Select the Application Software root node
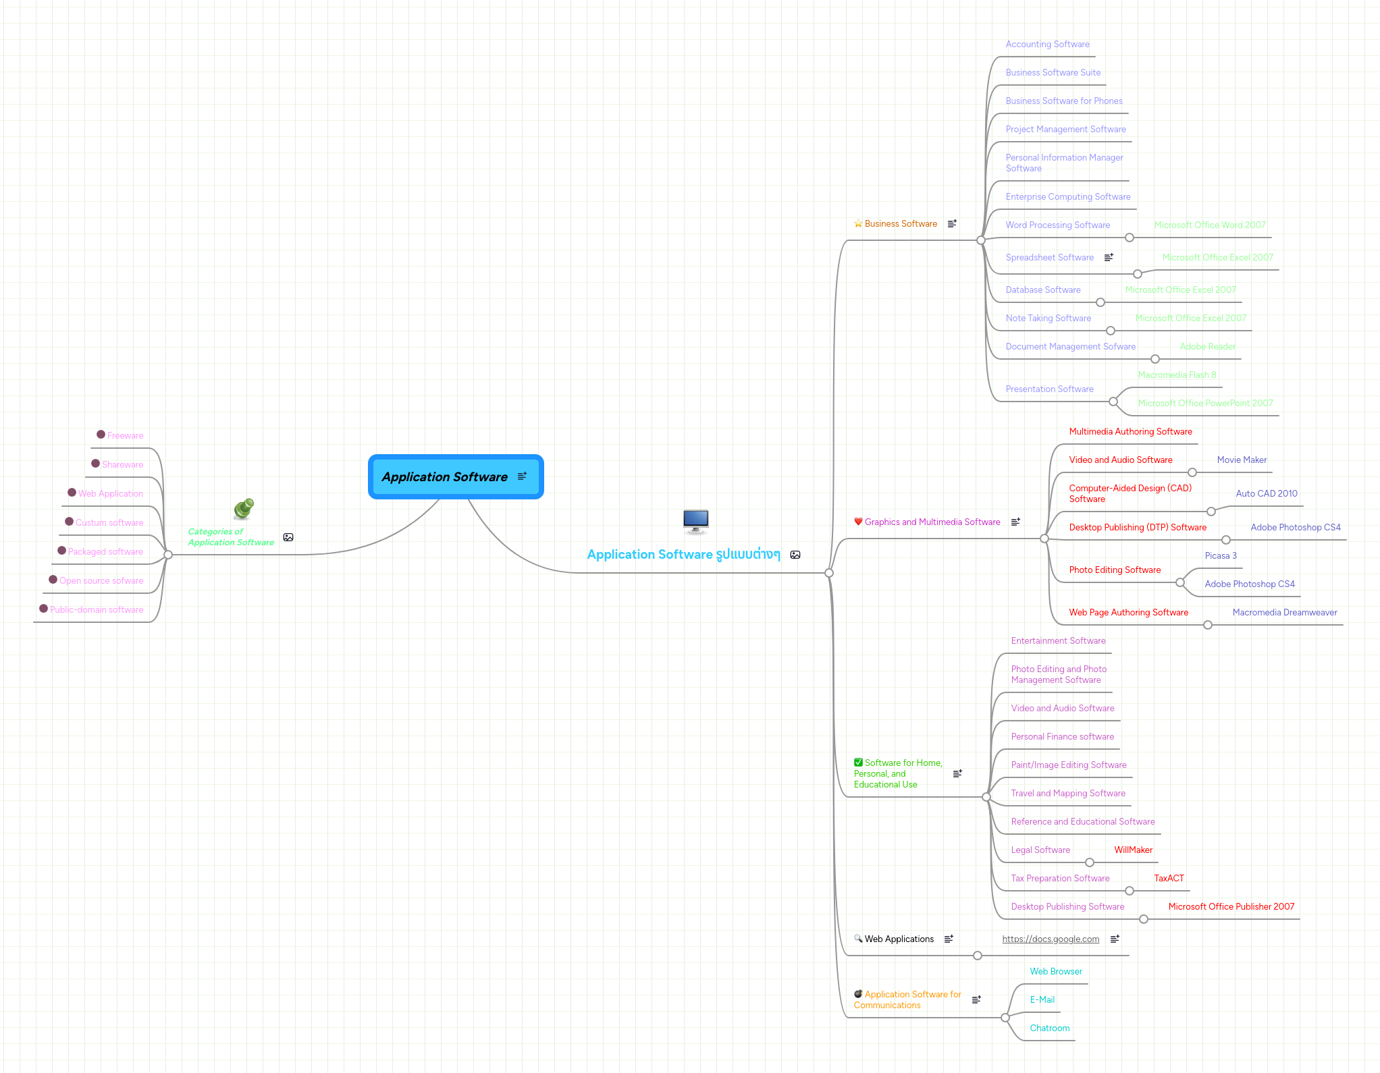1380x1073 pixels. pos(456,477)
